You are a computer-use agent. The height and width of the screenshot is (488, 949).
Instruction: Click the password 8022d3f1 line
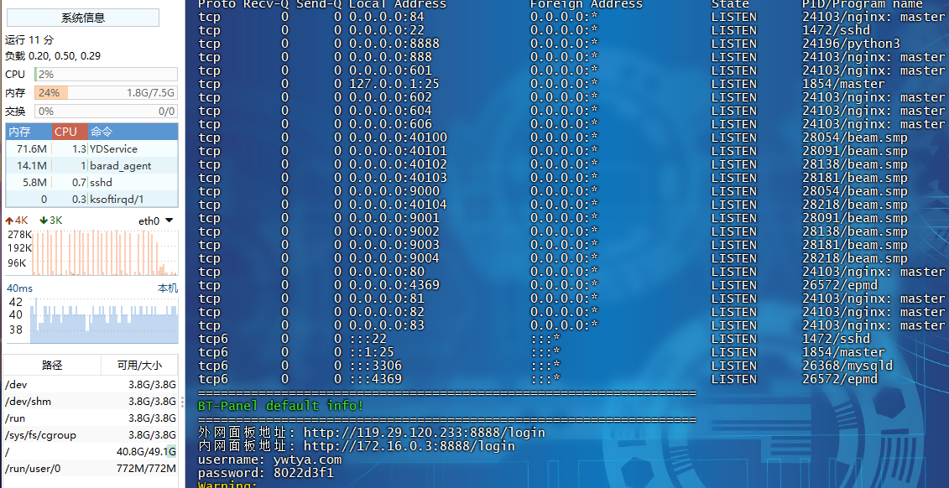click(x=266, y=473)
